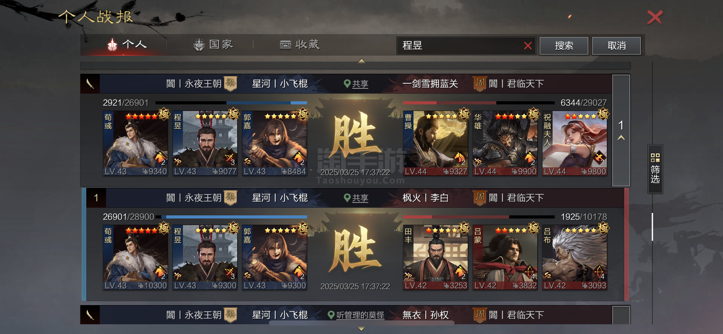Close the 个人战报 window with the red X

coord(655,17)
